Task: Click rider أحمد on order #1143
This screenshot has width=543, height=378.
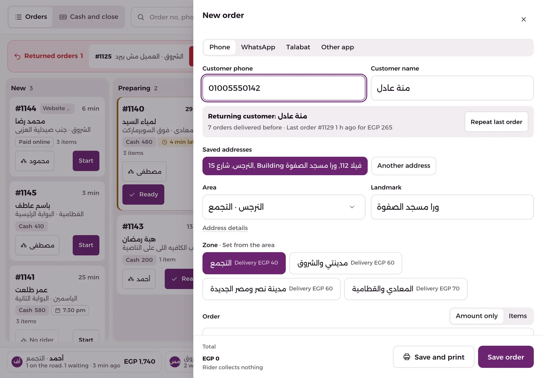Action: tap(139, 279)
